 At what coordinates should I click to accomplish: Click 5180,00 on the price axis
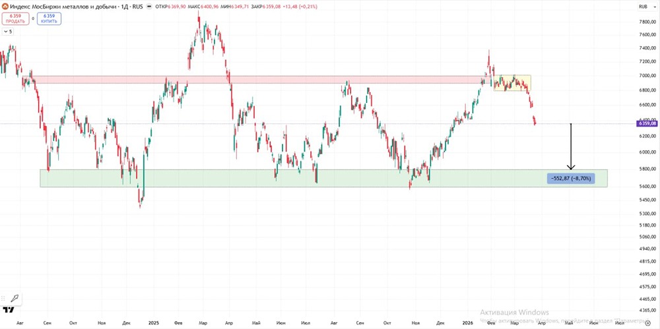tap(647, 225)
